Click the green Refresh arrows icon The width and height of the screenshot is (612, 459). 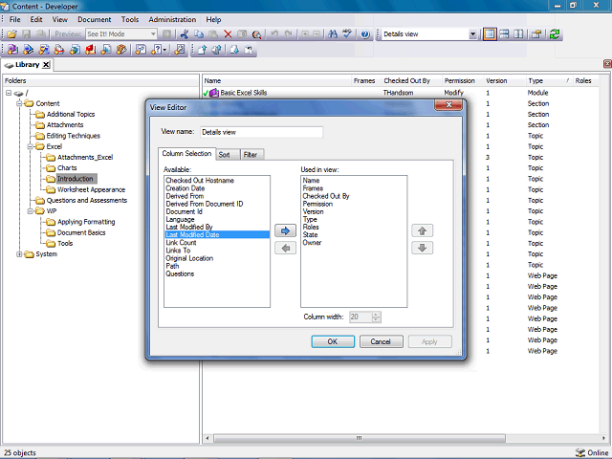555,34
